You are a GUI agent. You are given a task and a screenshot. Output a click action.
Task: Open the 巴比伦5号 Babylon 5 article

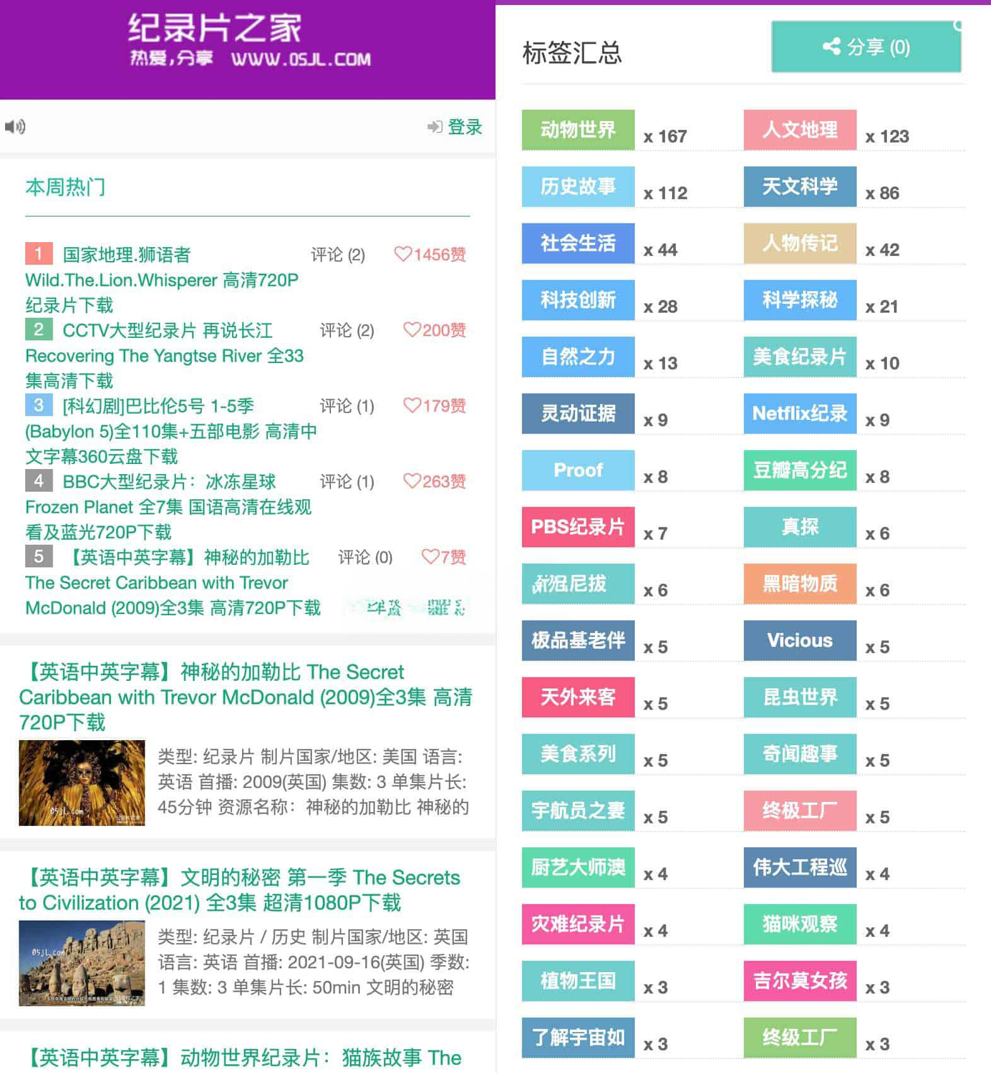point(171,431)
